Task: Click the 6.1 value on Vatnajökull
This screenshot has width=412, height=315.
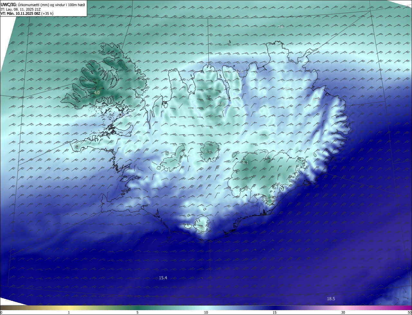Action: (245, 163)
